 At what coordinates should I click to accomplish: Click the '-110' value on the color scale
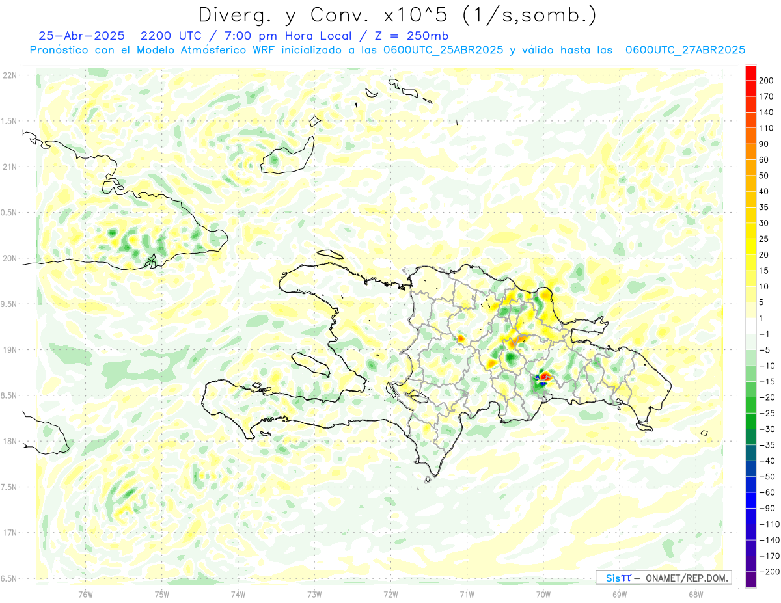768,524
